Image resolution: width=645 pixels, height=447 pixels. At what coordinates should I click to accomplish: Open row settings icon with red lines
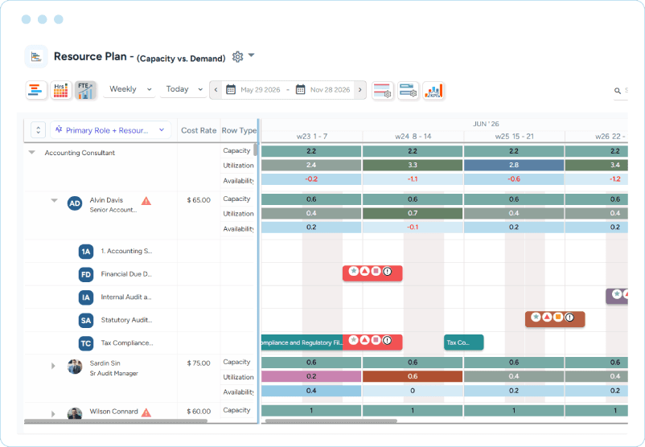point(383,91)
